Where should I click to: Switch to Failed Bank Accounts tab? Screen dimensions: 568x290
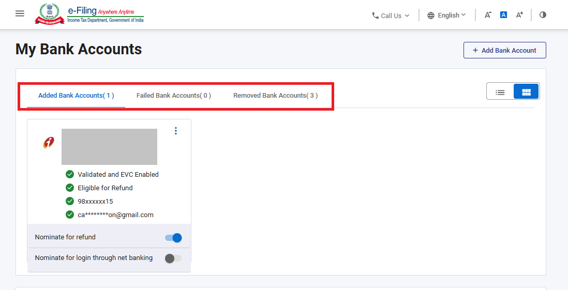tap(173, 96)
